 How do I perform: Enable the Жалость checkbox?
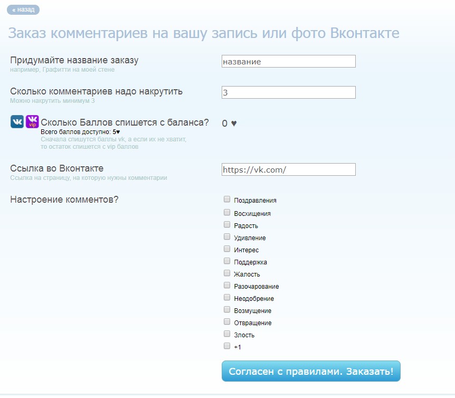(227, 273)
